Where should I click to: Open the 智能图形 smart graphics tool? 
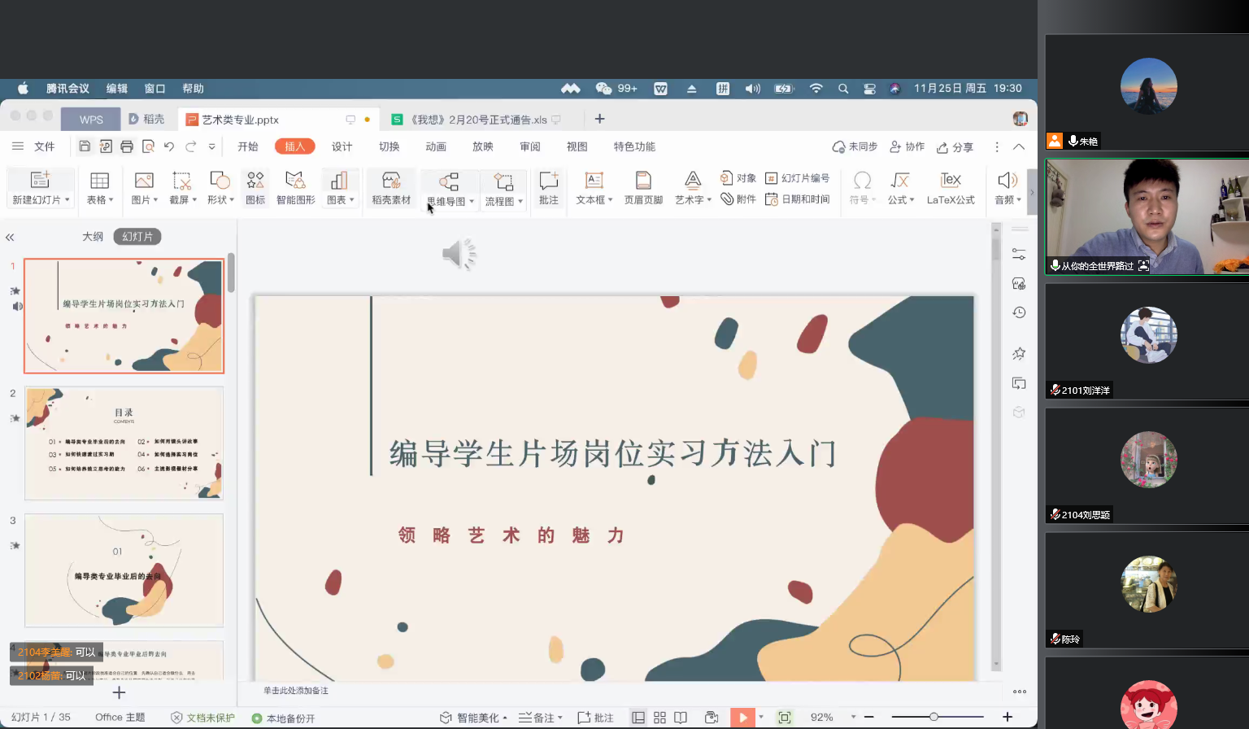coord(295,187)
